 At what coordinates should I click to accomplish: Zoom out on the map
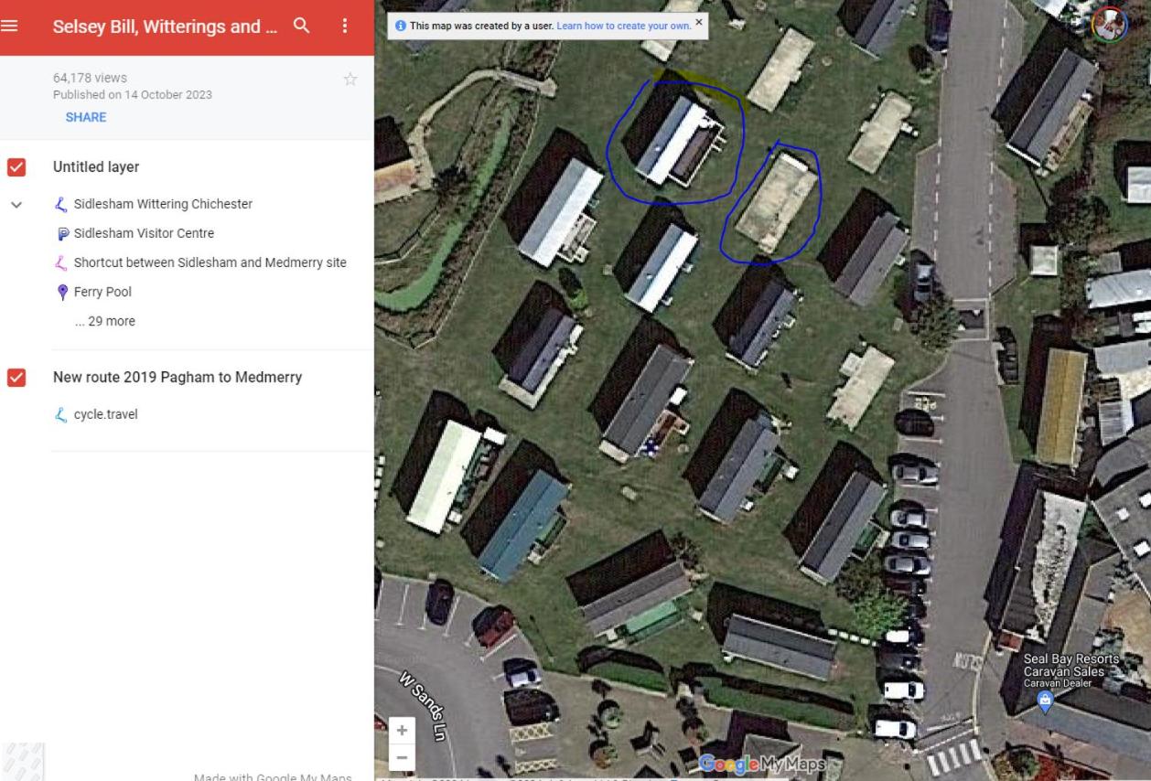click(401, 757)
